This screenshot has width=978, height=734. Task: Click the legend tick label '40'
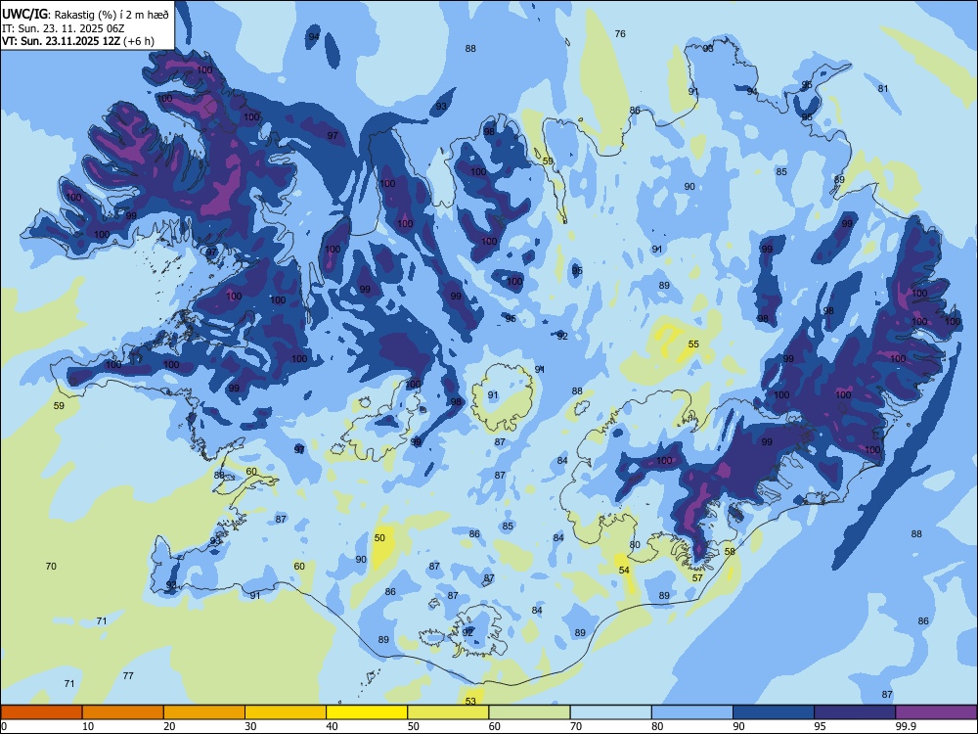[332, 726]
